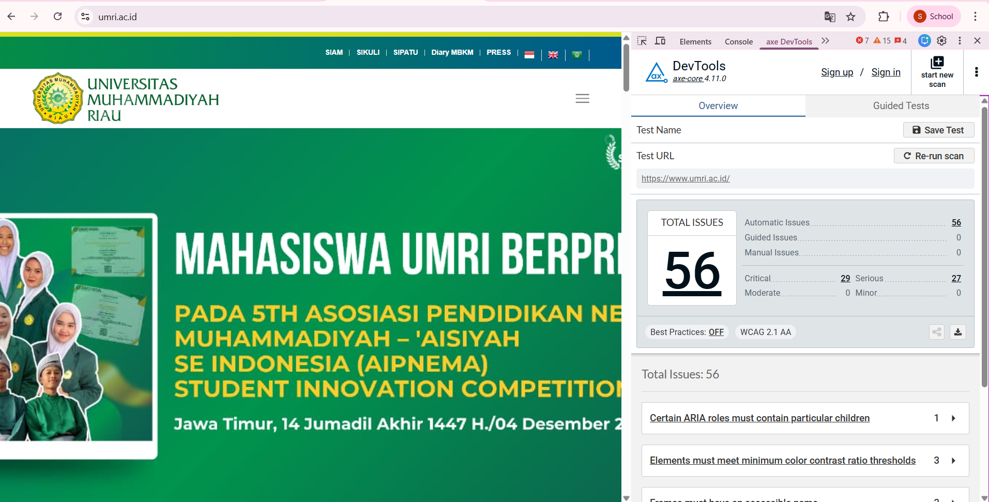The image size is (989, 502).
Task: Bookmark this page with the star icon
Action: (850, 17)
